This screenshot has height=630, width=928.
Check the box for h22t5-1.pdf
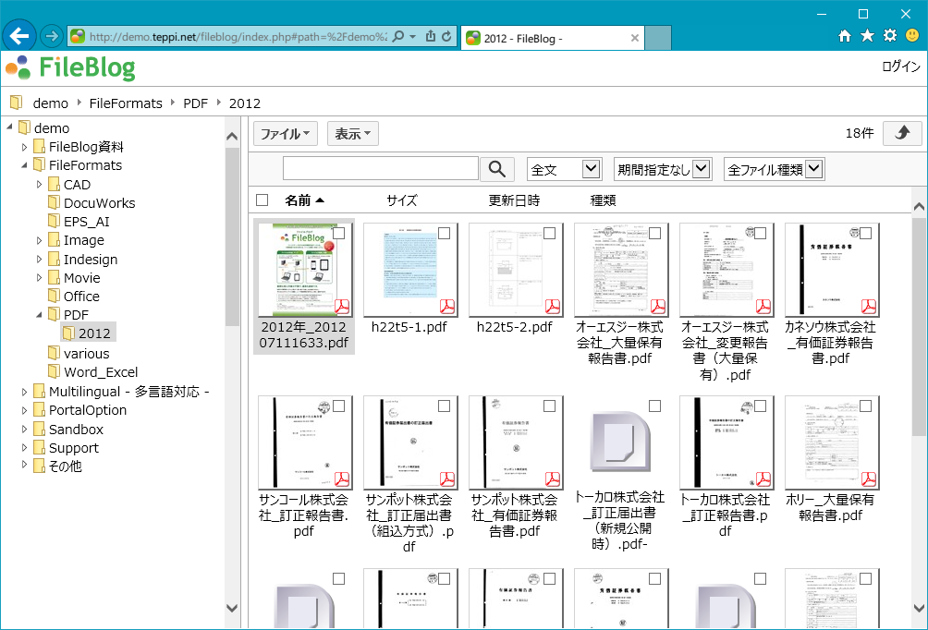[444, 233]
